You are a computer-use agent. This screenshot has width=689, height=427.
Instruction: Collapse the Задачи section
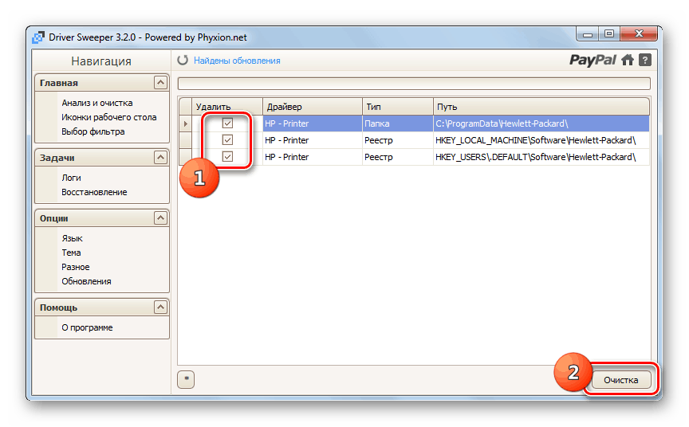(160, 158)
